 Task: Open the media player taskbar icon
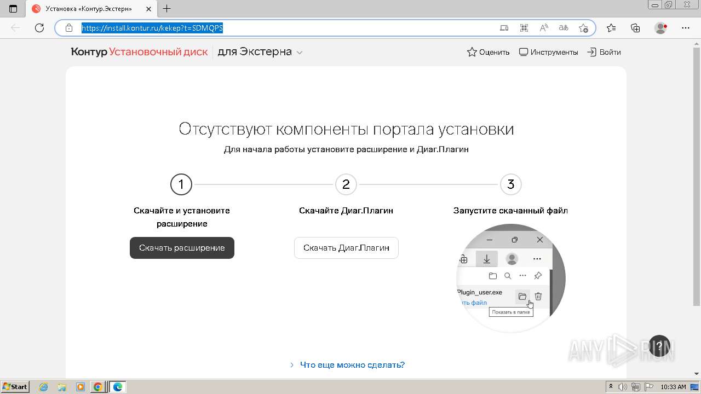80,387
